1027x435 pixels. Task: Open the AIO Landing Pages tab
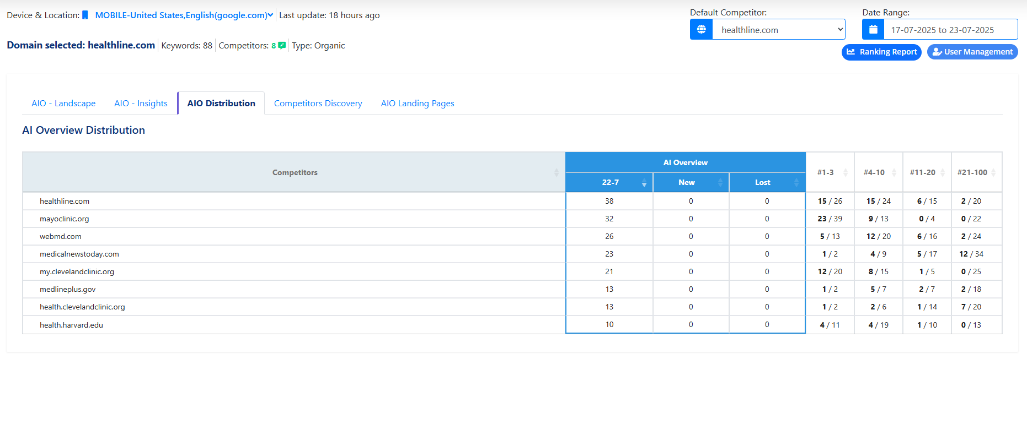(x=418, y=104)
